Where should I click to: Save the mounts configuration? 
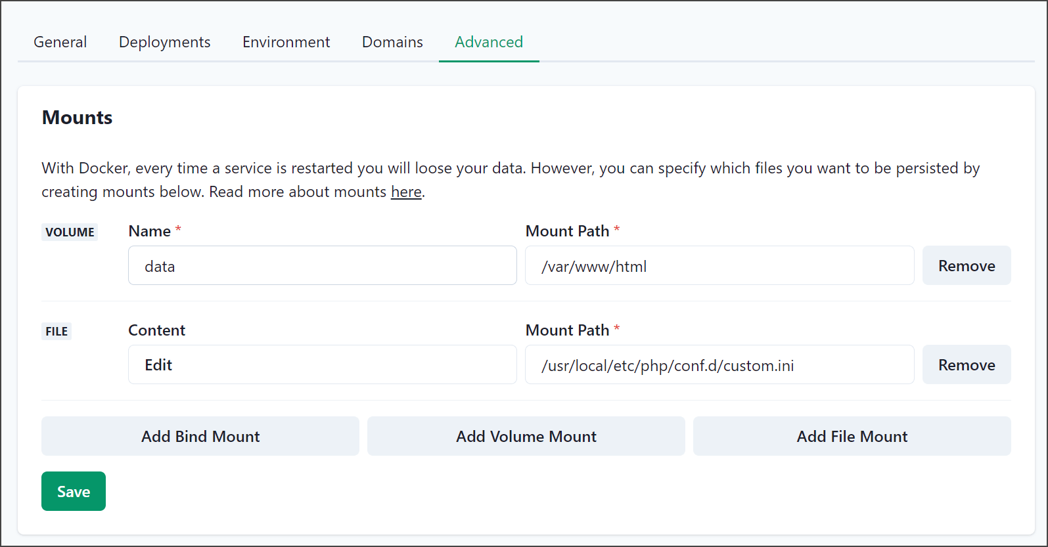[74, 491]
